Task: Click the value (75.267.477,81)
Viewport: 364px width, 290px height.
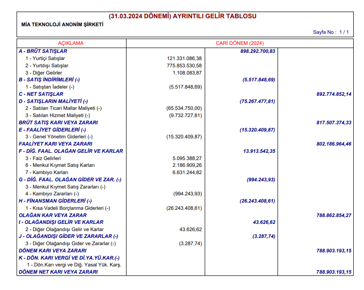Action: click(258, 101)
